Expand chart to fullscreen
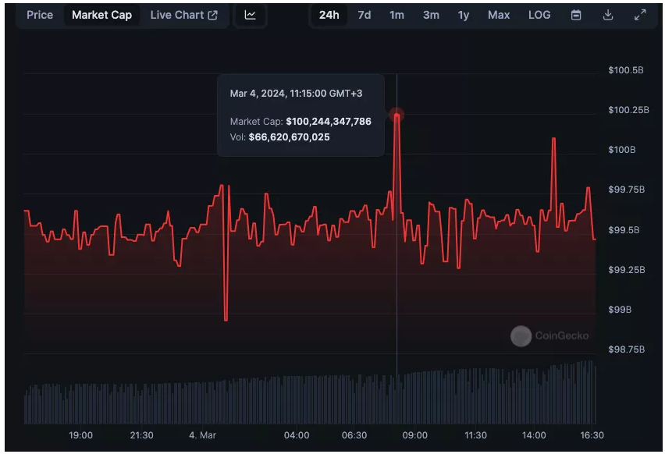This screenshot has width=665, height=454. pyautogui.click(x=640, y=15)
